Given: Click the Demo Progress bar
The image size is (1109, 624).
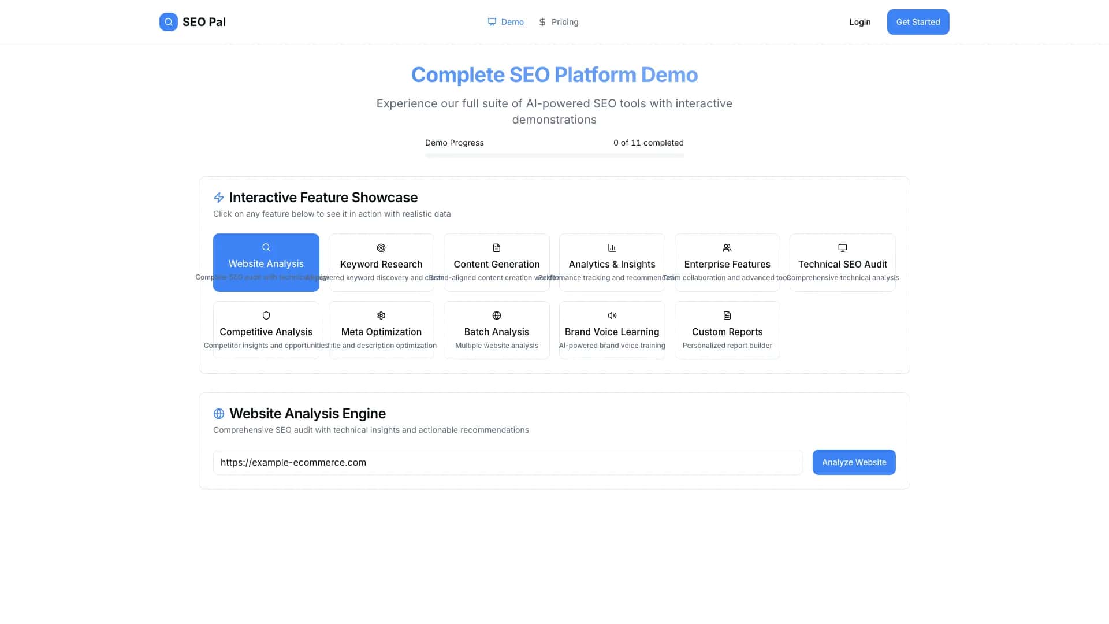Looking at the screenshot, I should pyautogui.click(x=554, y=155).
